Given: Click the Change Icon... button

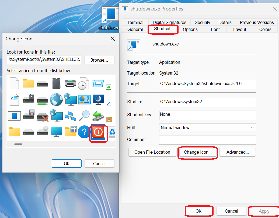Looking at the screenshot, I should point(198,152).
